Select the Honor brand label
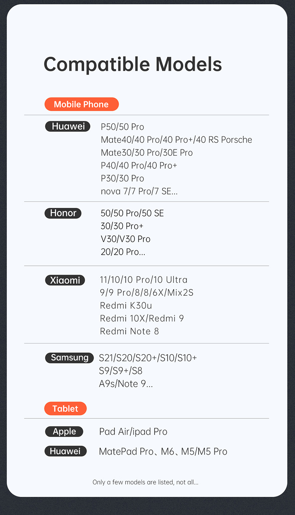 [63, 213]
